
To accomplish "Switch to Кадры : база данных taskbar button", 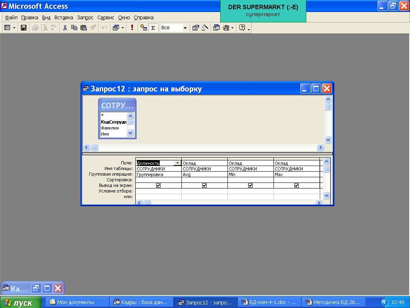I will click(x=141, y=302).
